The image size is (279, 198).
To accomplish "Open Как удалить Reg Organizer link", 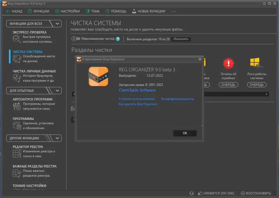I will coord(138,104).
